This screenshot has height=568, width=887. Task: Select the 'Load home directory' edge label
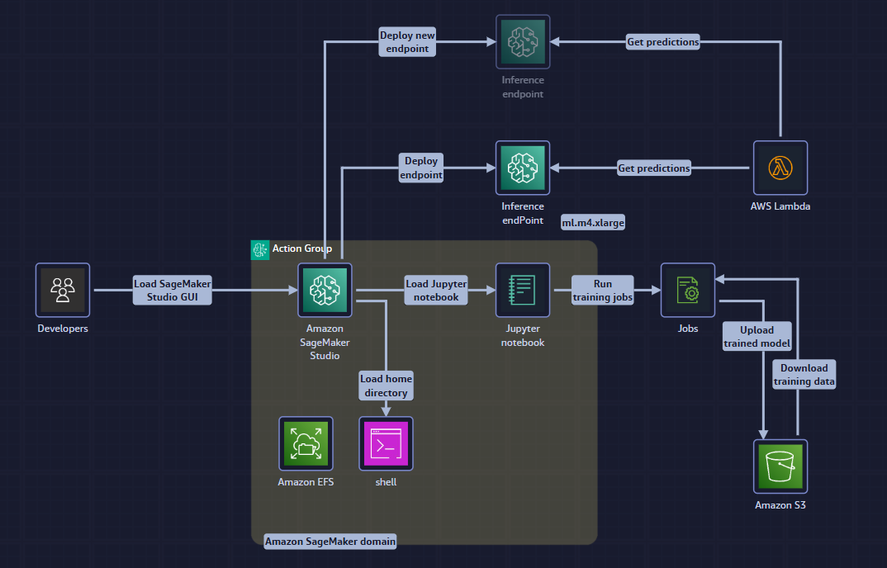coord(386,386)
